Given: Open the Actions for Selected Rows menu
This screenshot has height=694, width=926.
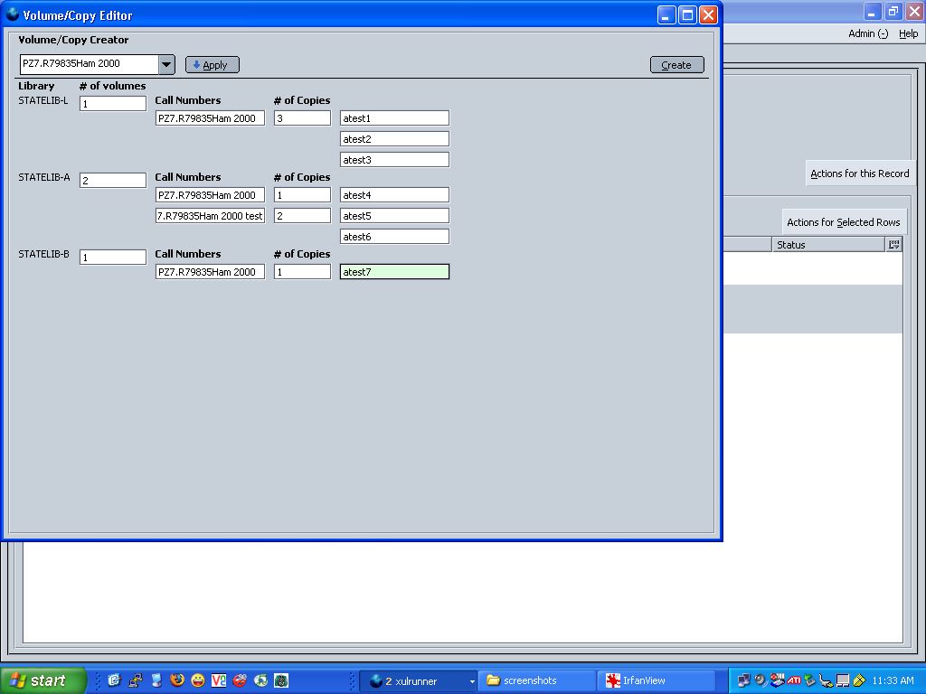Looking at the screenshot, I should click(x=843, y=222).
